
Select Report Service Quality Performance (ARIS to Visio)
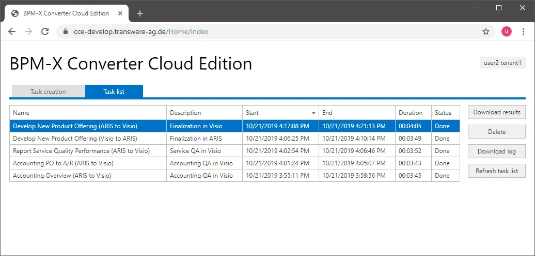click(x=235, y=151)
